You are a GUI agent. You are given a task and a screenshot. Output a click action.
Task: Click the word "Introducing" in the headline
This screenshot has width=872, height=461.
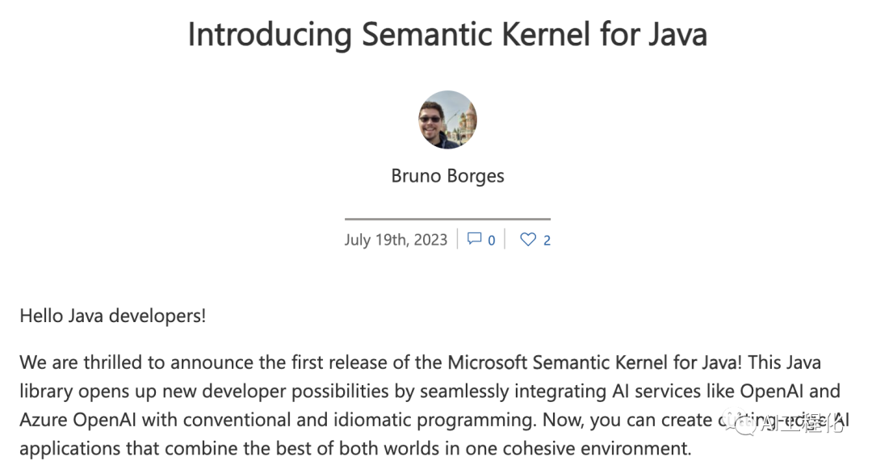coord(270,35)
